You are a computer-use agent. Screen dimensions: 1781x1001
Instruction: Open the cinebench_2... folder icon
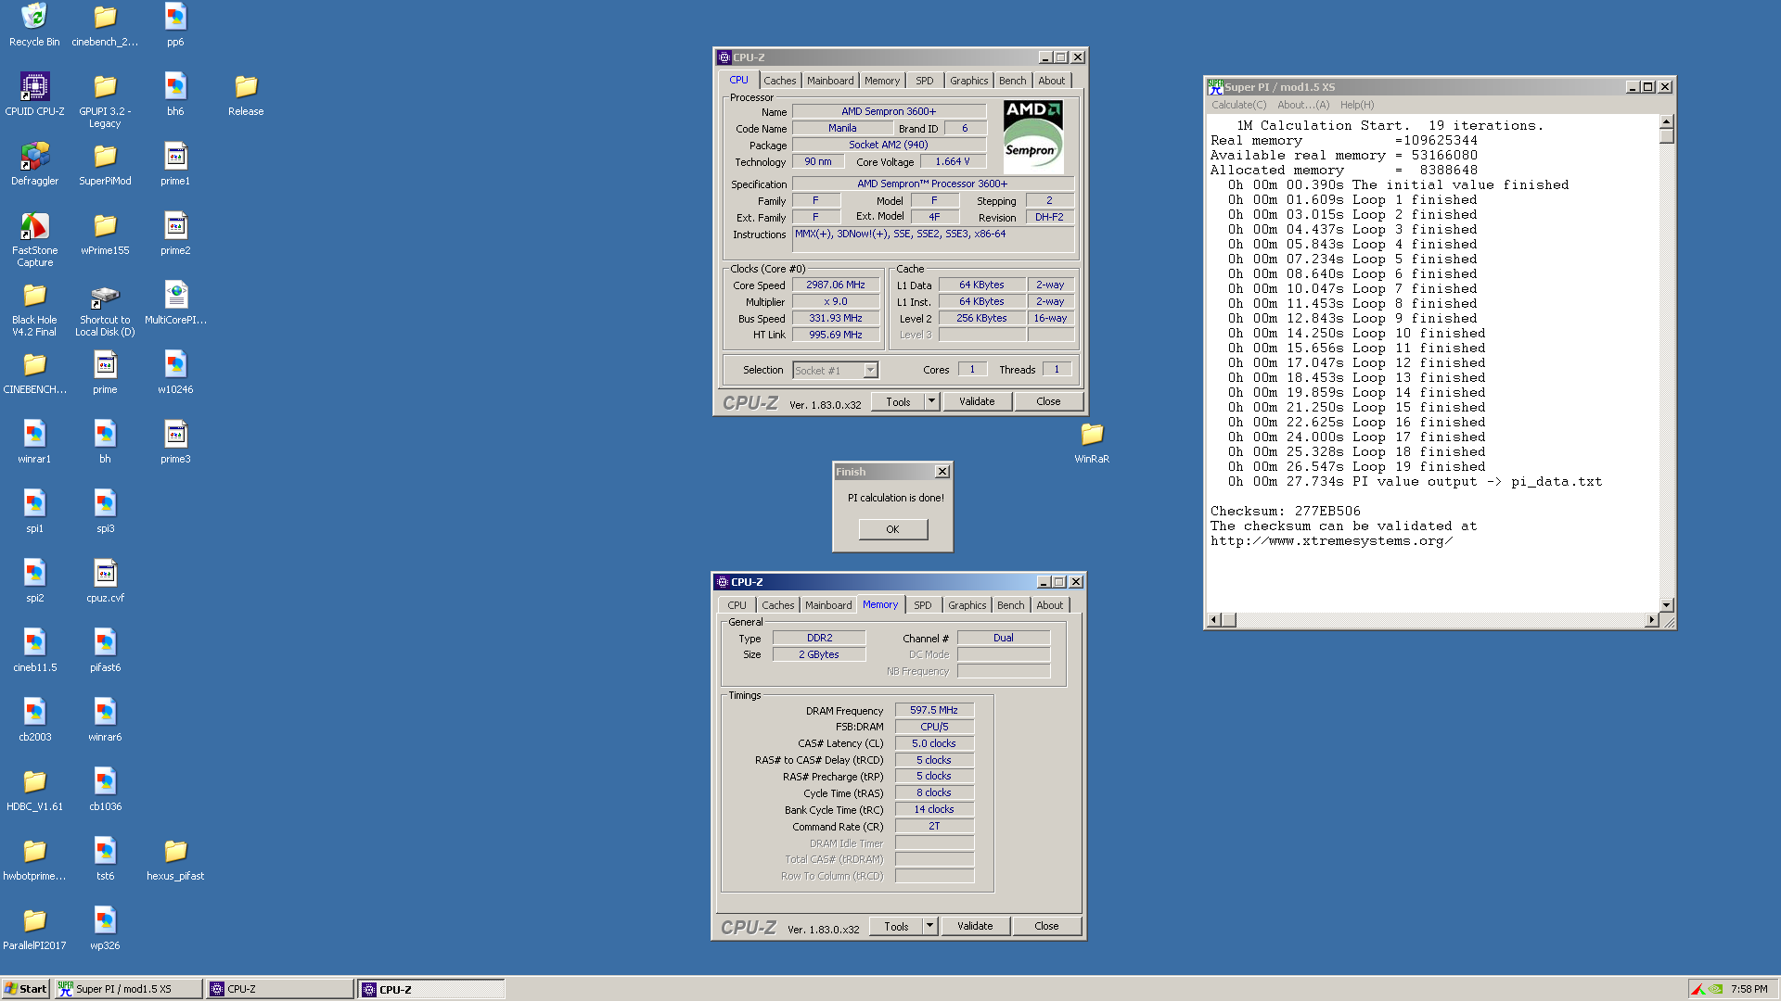pos(105,25)
